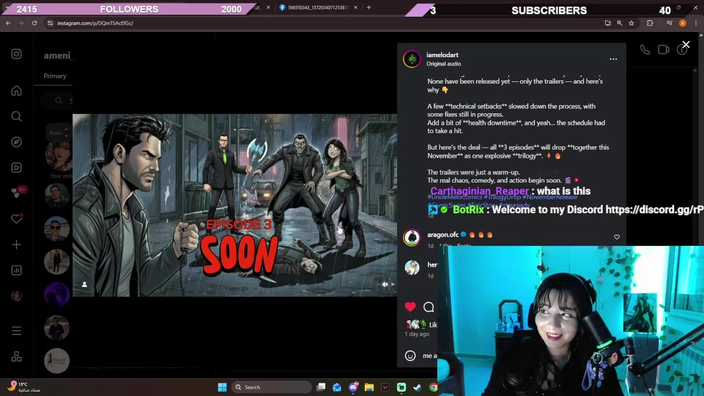This screenshot has width=704, height=396.
Task: Open the More hamburger menu in sidebar
Action: click(16, 331)
